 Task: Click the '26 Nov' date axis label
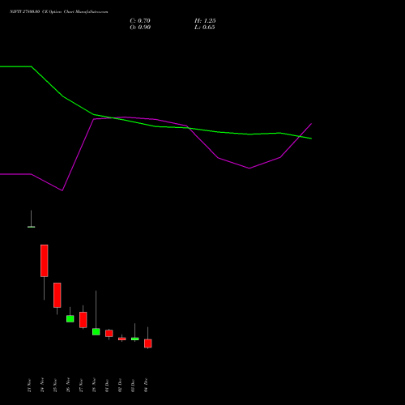tap(68, 386)
